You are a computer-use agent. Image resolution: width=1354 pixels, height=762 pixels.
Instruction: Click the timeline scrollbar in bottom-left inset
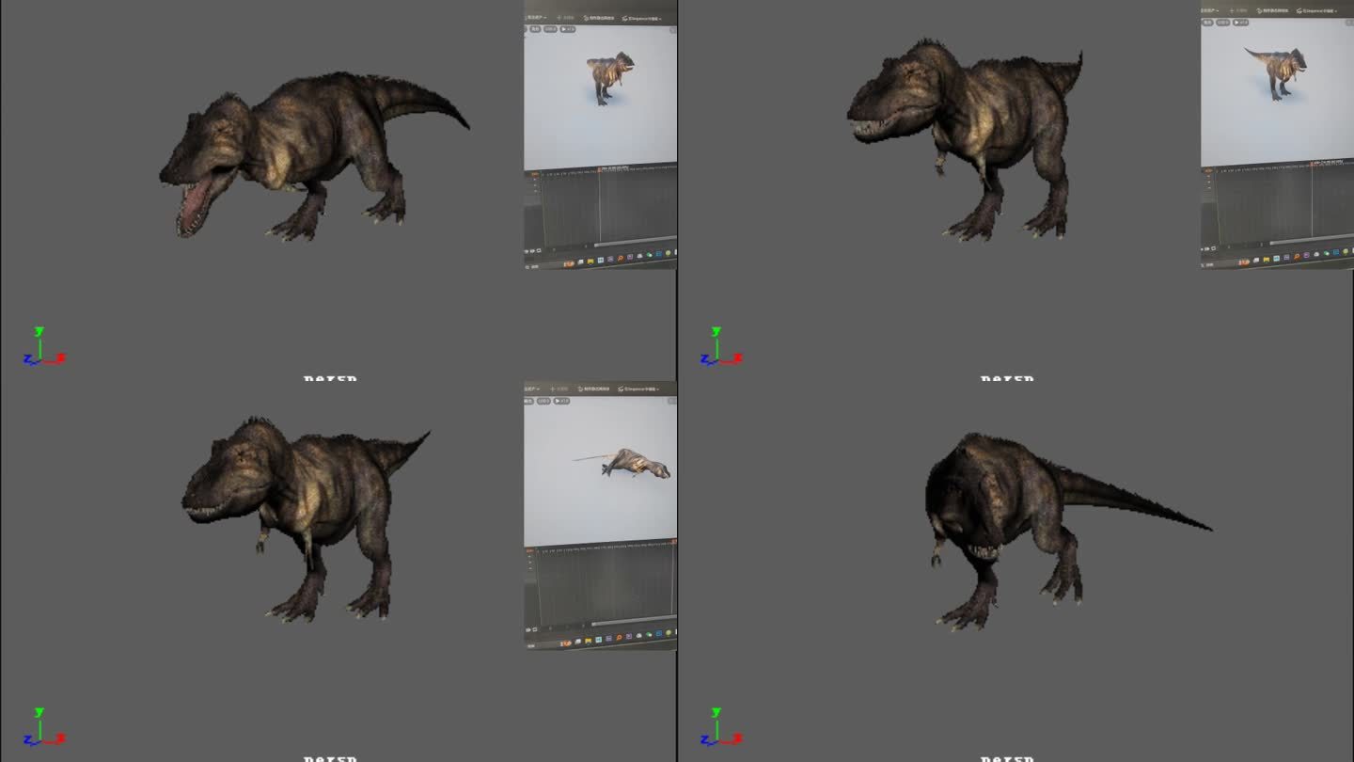click(x=630, y=622)
